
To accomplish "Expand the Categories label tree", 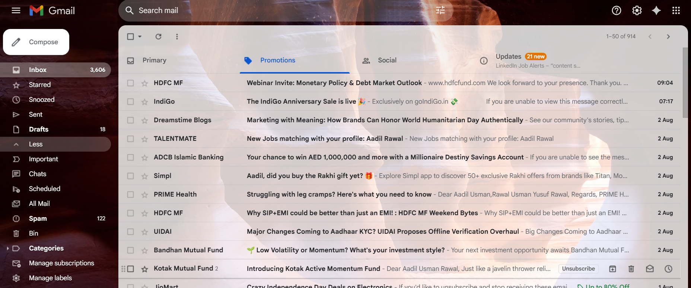I will [x=7, y=248].
